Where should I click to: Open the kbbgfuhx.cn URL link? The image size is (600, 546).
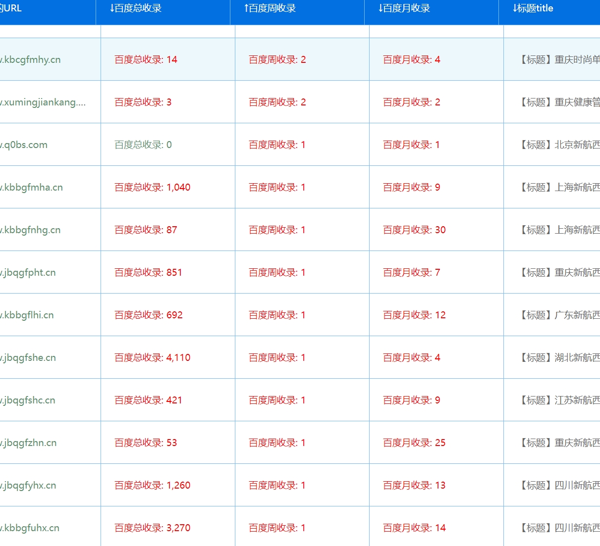tap(30, 528)
